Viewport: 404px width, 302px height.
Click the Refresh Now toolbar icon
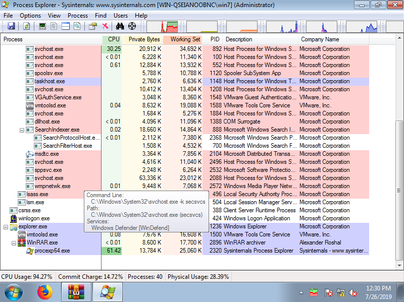coord(27,26)
